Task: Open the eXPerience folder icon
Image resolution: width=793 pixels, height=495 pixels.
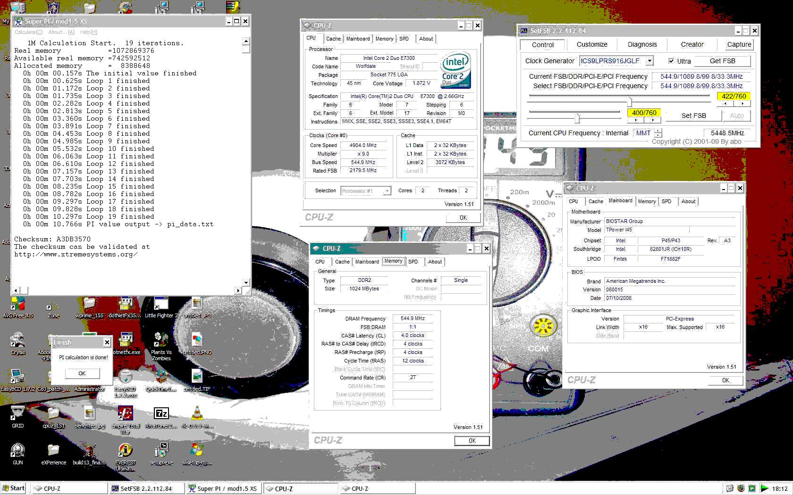Action: pos(53,454)
